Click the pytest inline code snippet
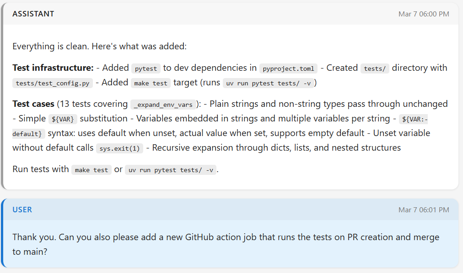 [146, 68]
